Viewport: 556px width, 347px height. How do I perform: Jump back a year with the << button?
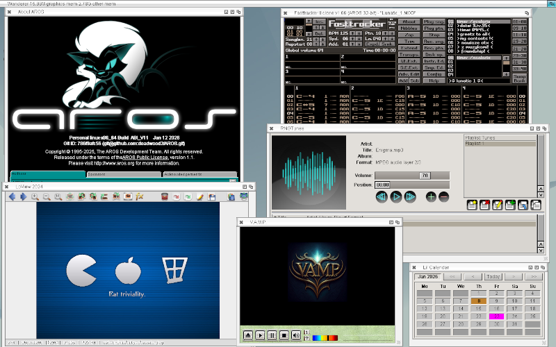click(x=451, y=276)
